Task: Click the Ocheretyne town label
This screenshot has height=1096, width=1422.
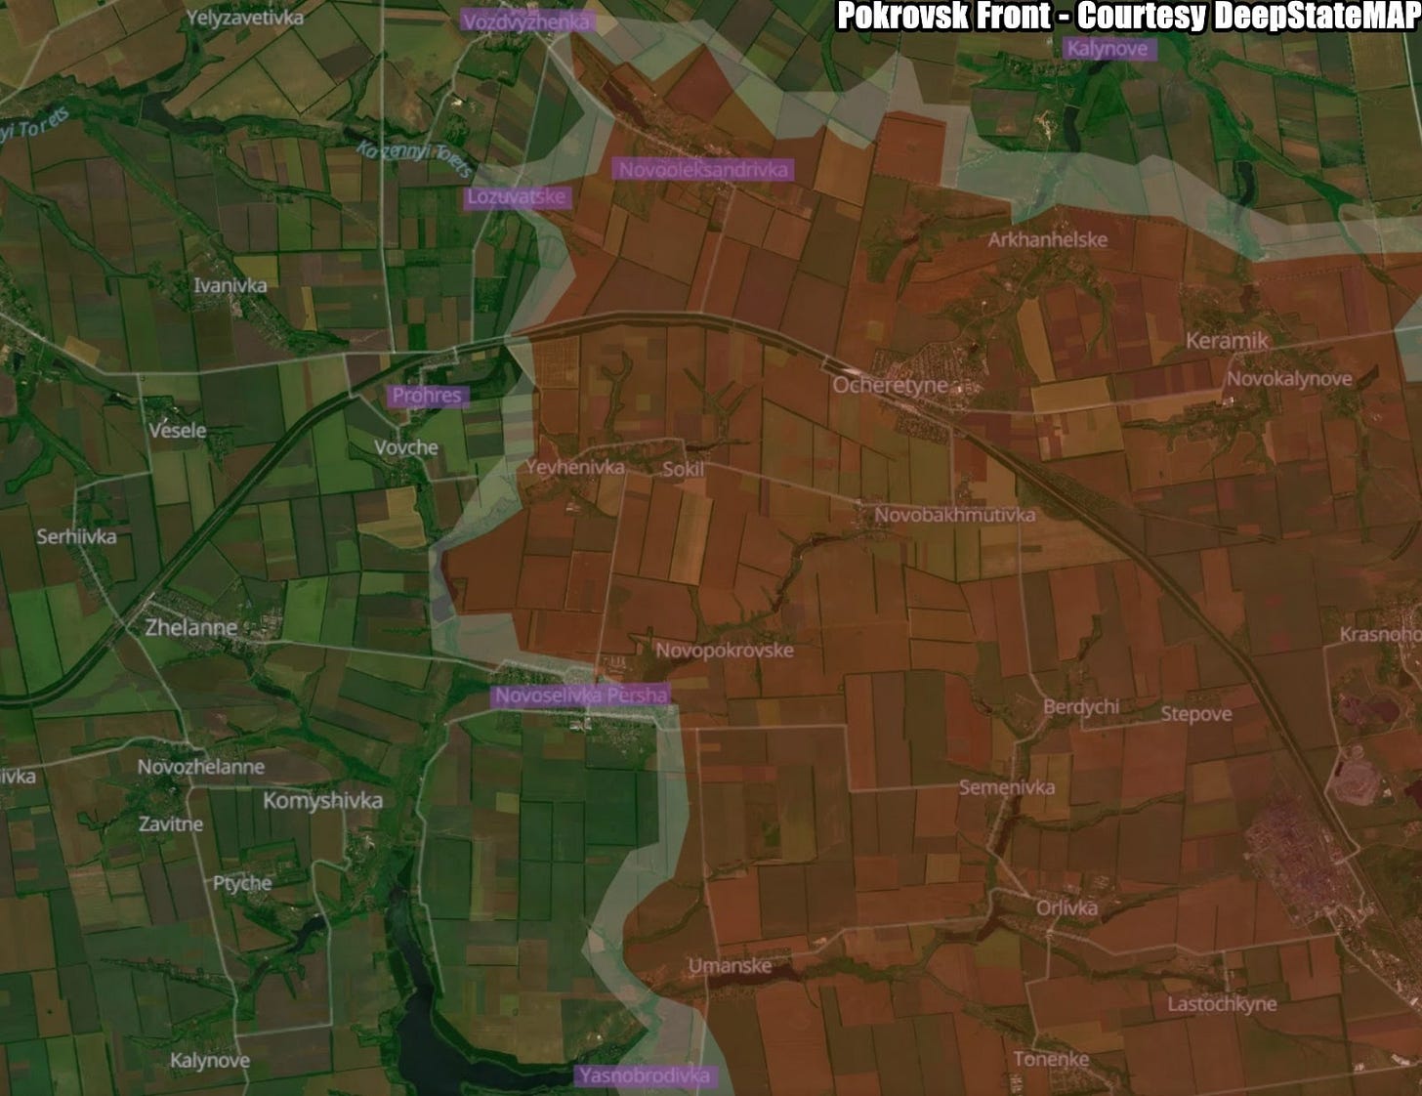Action: [890, 385]
